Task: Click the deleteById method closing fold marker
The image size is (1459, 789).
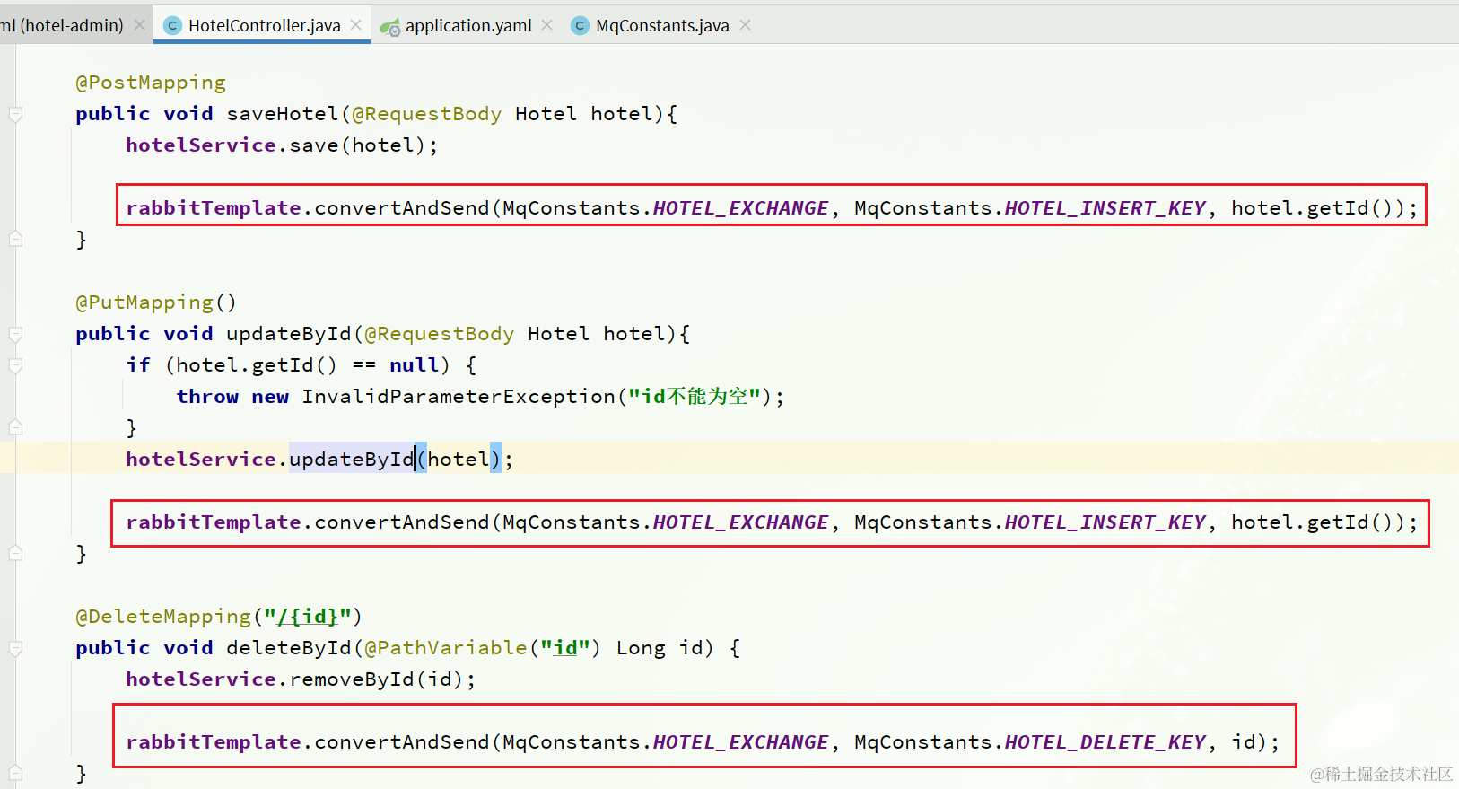Action: coord(15,772)
